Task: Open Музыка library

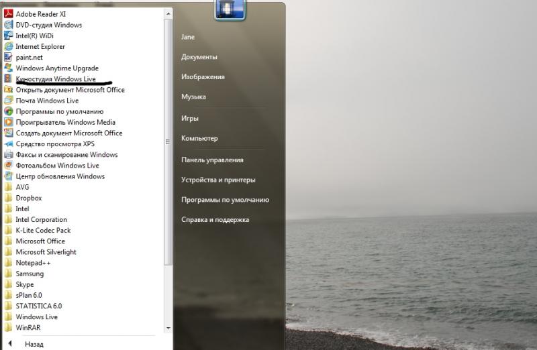Action: point(194,97)
